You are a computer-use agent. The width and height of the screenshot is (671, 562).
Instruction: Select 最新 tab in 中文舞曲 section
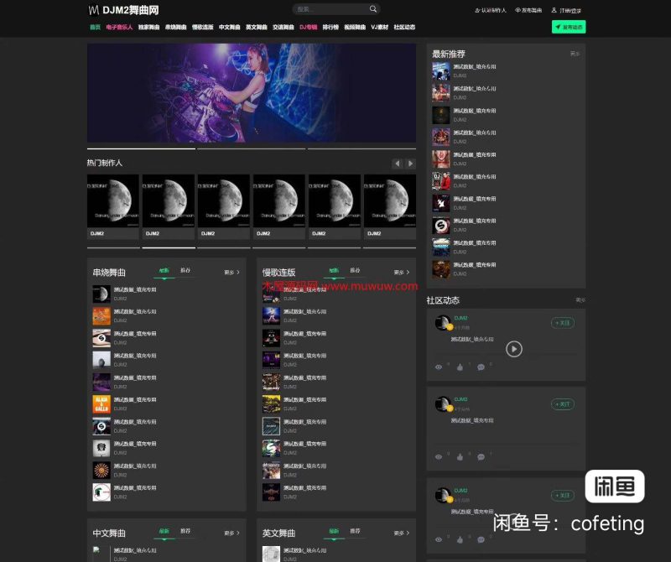[x=164, y=531]
